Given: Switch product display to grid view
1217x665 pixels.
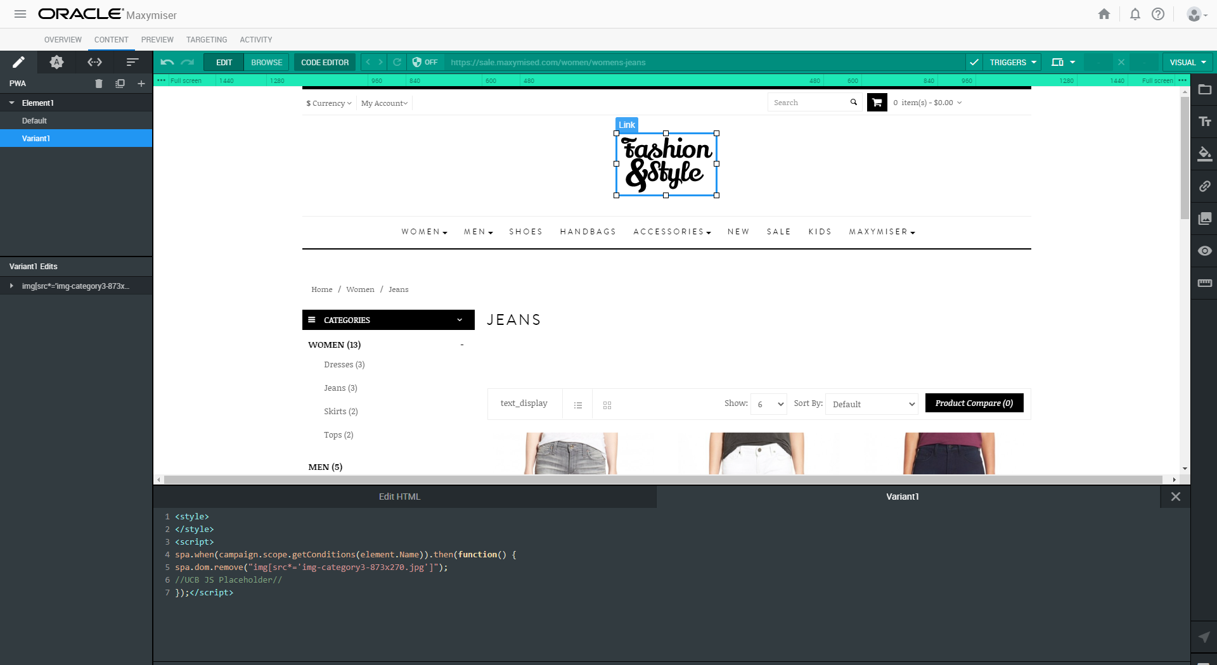Looking at the screenshot, I should click(607, 405).
